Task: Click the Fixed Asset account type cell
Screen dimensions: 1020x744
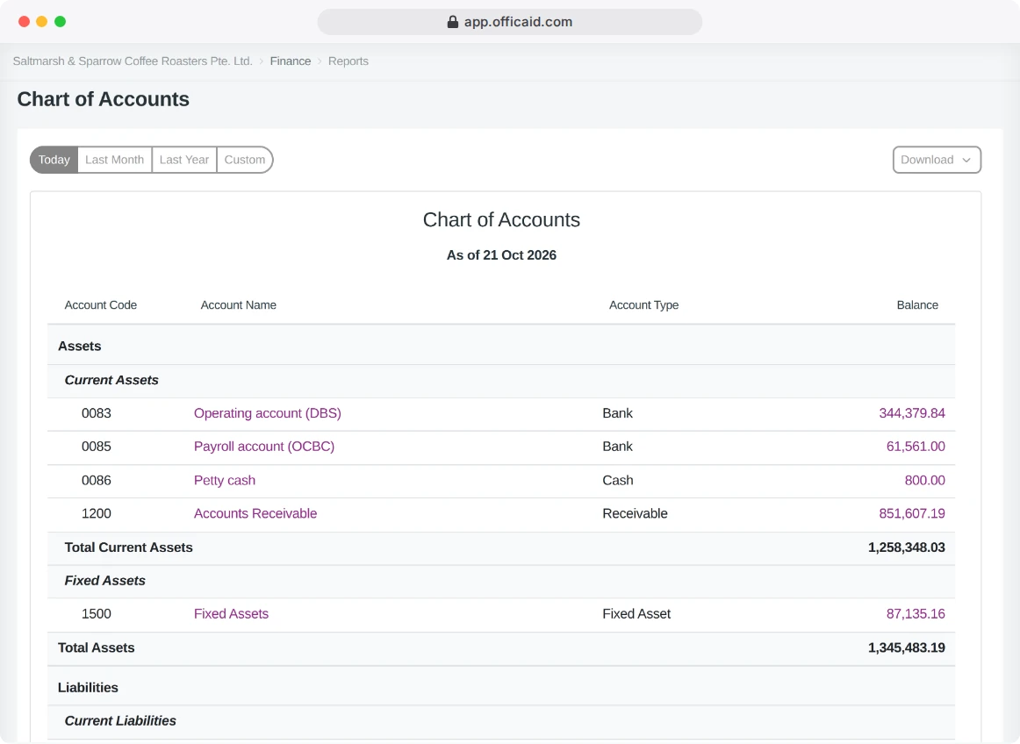Action: tap(636, 614)
